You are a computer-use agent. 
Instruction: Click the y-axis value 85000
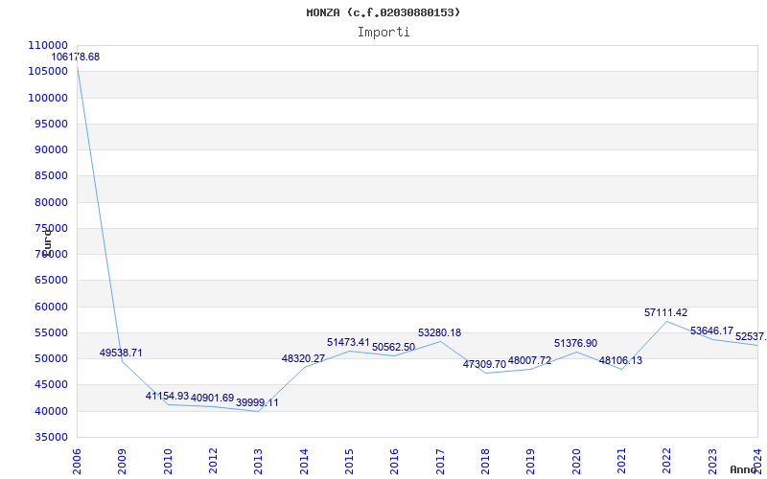click(x=51, y=176)
